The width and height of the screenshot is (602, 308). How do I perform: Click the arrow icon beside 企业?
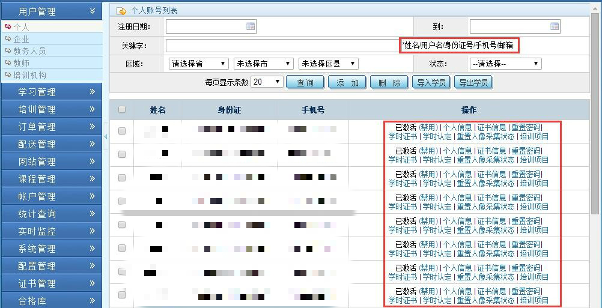point(8,39)
